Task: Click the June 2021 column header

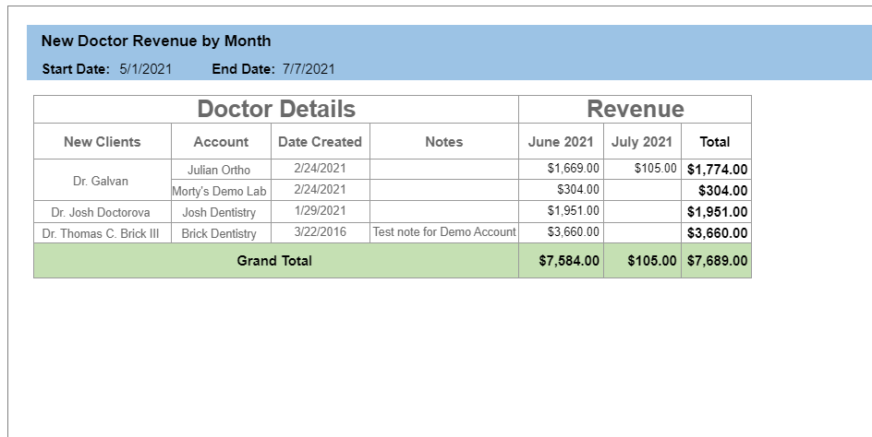Action: tap(561, 142)
